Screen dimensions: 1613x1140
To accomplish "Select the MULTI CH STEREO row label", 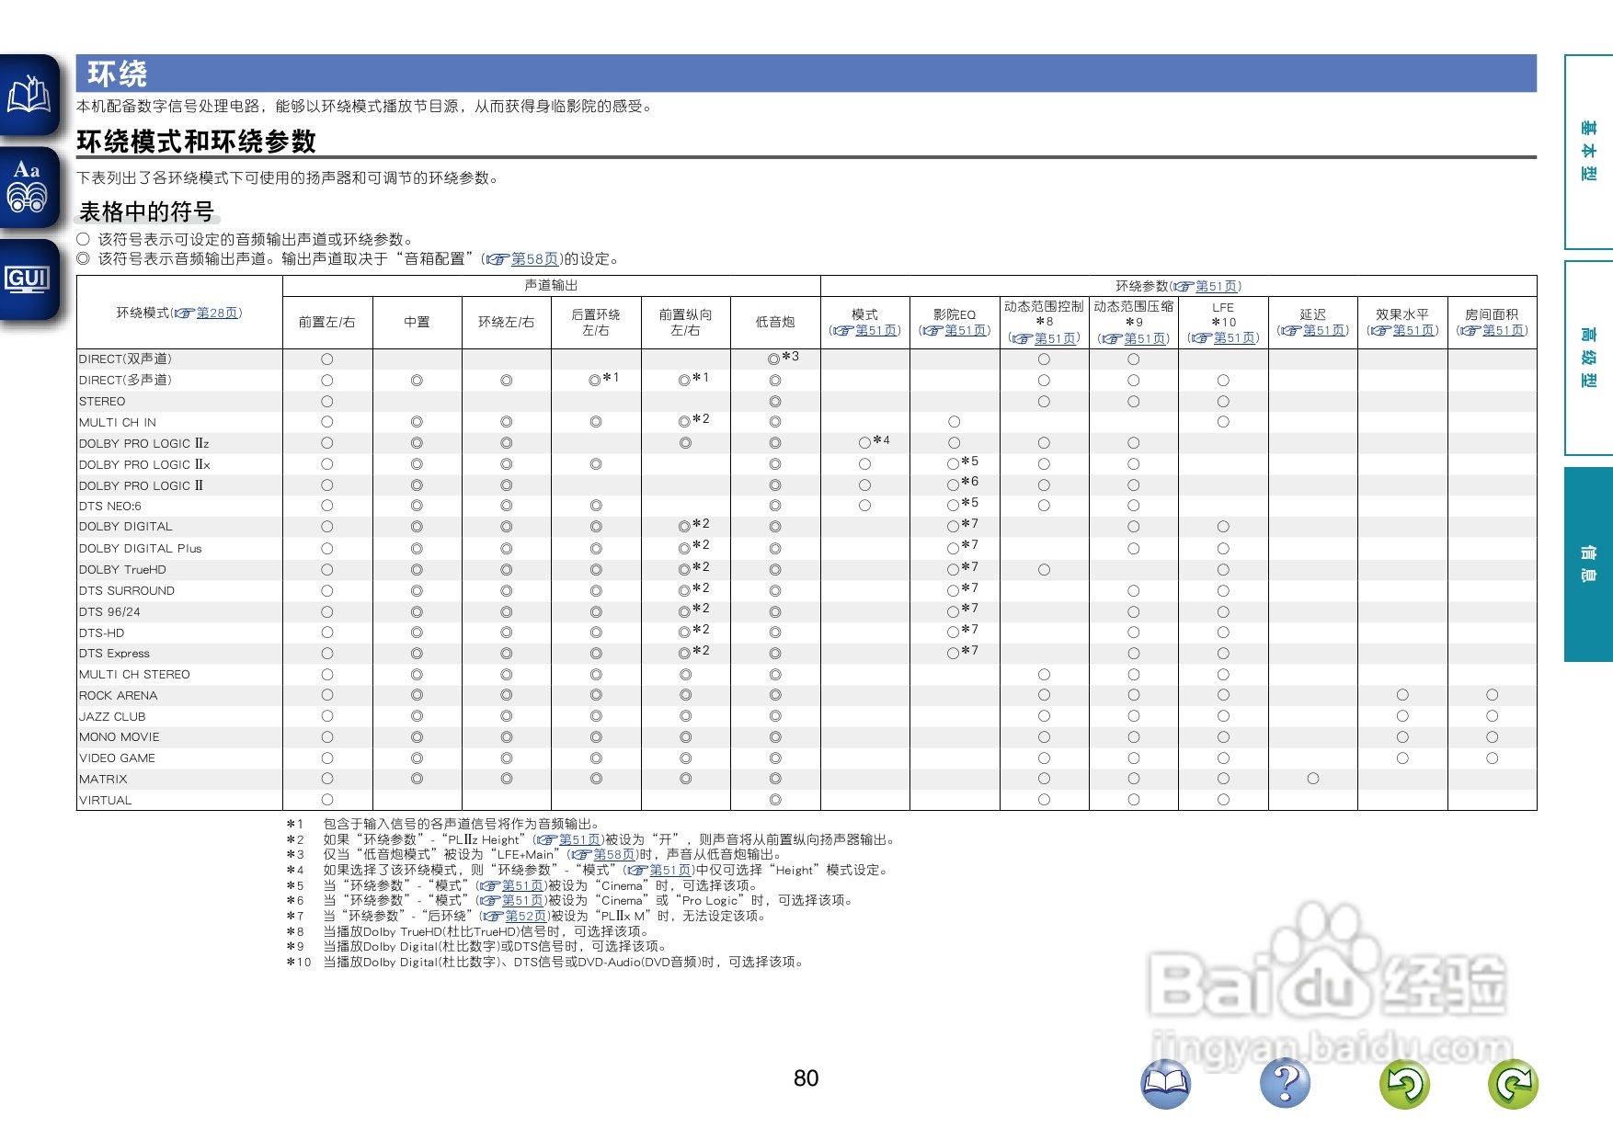I will [x=134, y=675].
